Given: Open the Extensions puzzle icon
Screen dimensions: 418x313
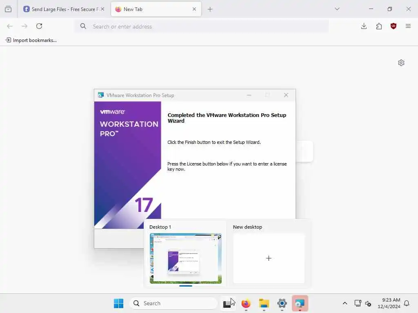Looking at the screenshot, I should pos(379,26).
